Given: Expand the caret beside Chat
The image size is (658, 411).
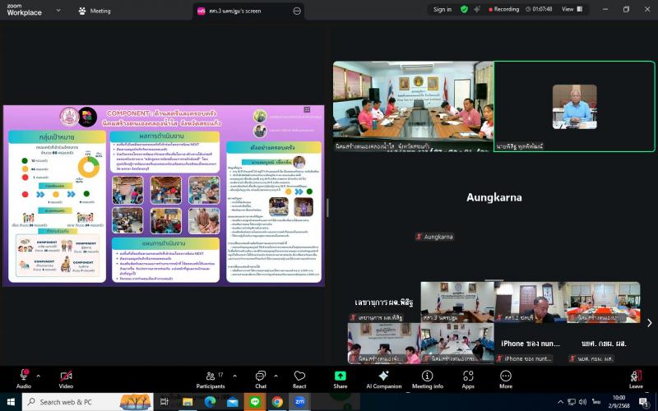Looking at the screenshot, I should pyautogui.click(x=276, y=376).
